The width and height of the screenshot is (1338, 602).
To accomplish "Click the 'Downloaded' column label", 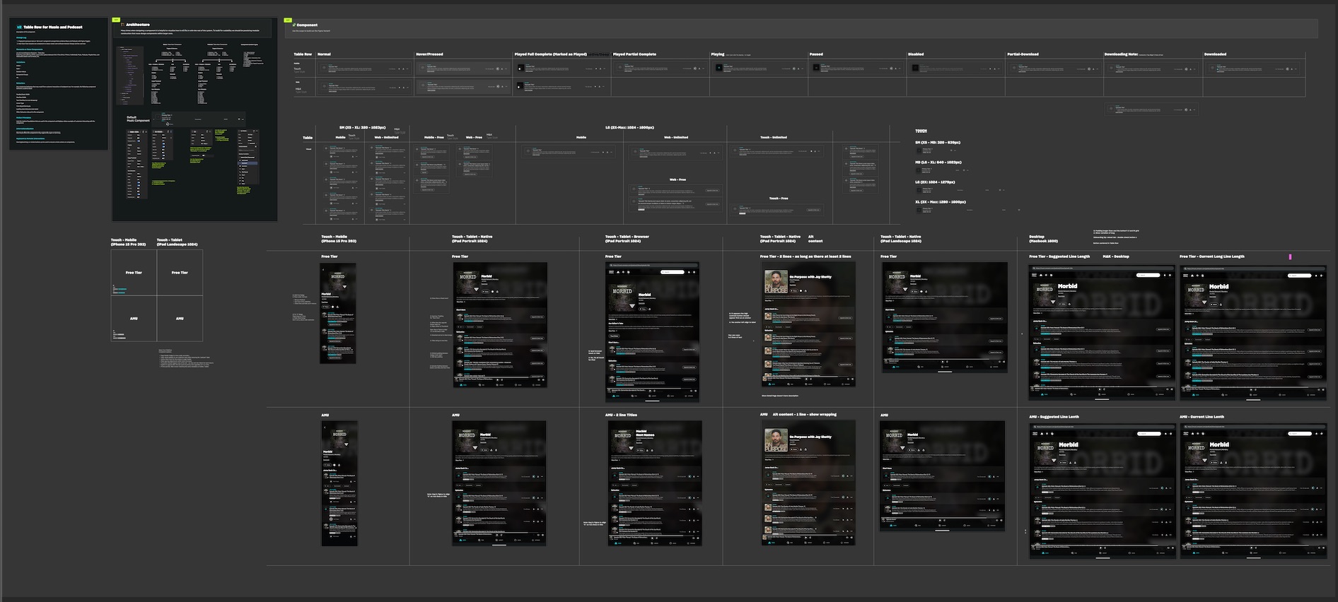I will point(1215,54).
